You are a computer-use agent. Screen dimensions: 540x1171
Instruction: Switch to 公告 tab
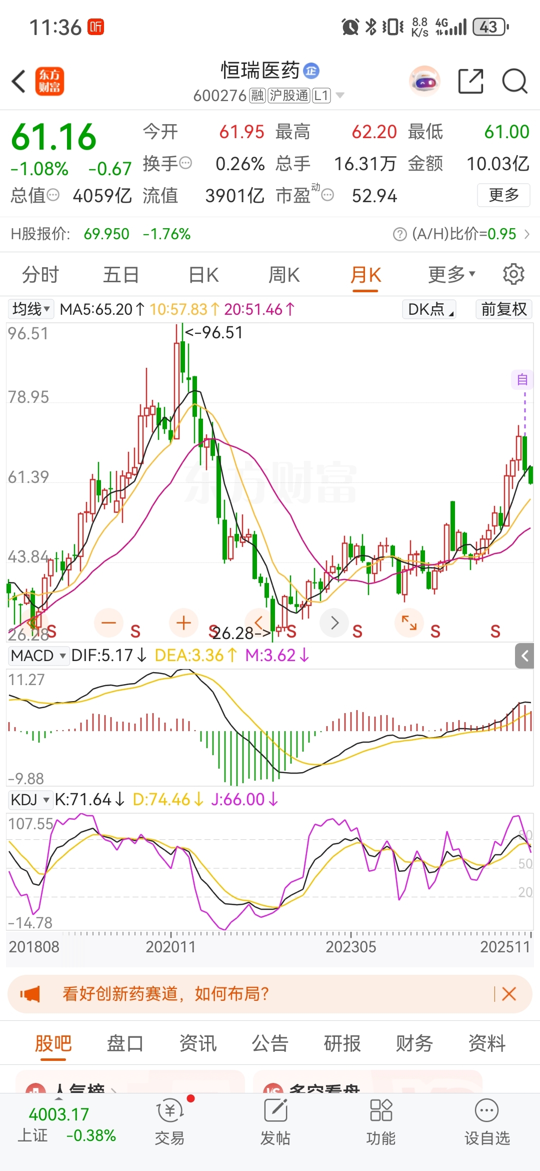(x=270, y=1043)
